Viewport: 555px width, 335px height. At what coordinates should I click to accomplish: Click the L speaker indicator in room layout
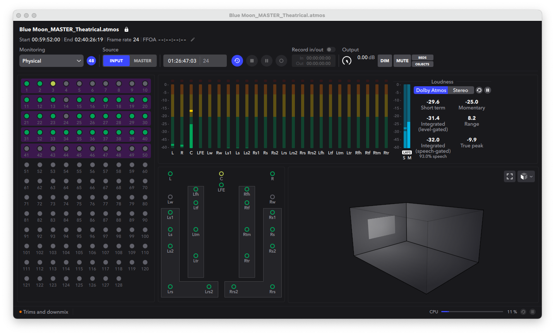tap(170, 174)
